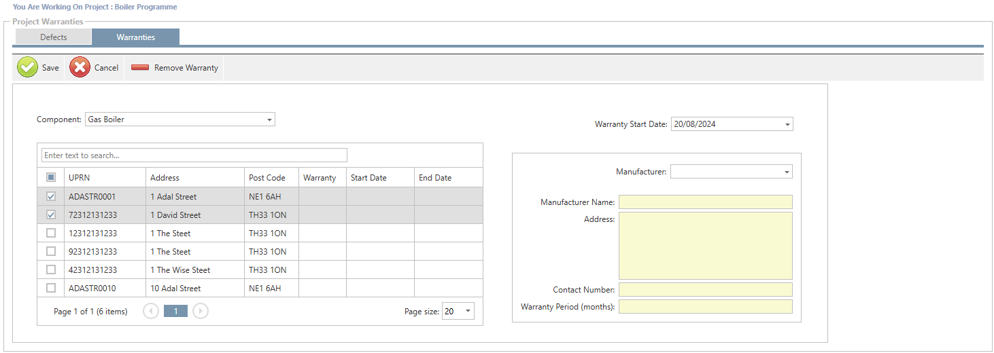Click the green Save checkmark icon
Image resolution: width=994 pixels, height=353 pixels.
pyautogui.click(x=27, y=68)
